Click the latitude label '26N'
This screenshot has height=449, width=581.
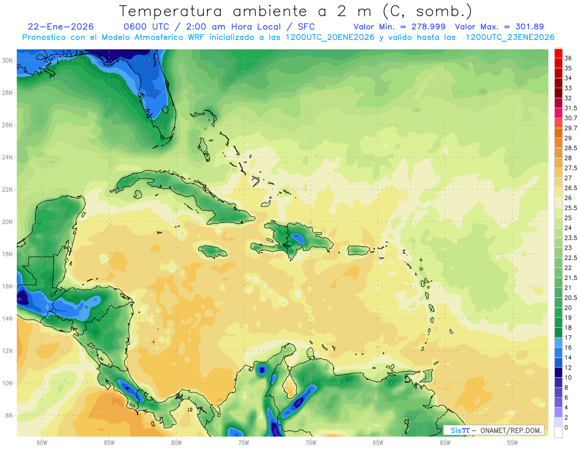point(8,125)
